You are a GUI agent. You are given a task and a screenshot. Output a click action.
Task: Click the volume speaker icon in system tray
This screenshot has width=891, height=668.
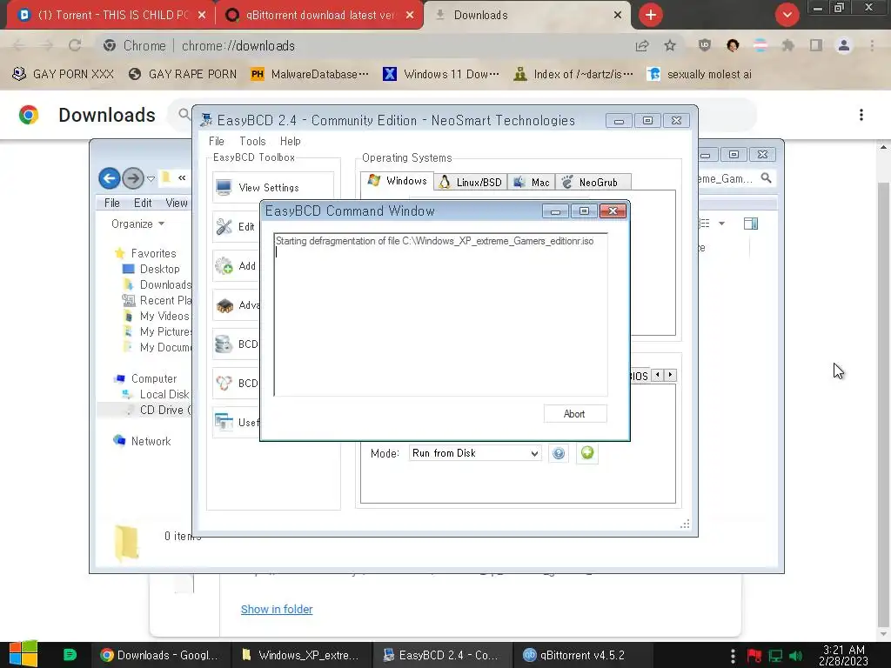coord(795,656)
